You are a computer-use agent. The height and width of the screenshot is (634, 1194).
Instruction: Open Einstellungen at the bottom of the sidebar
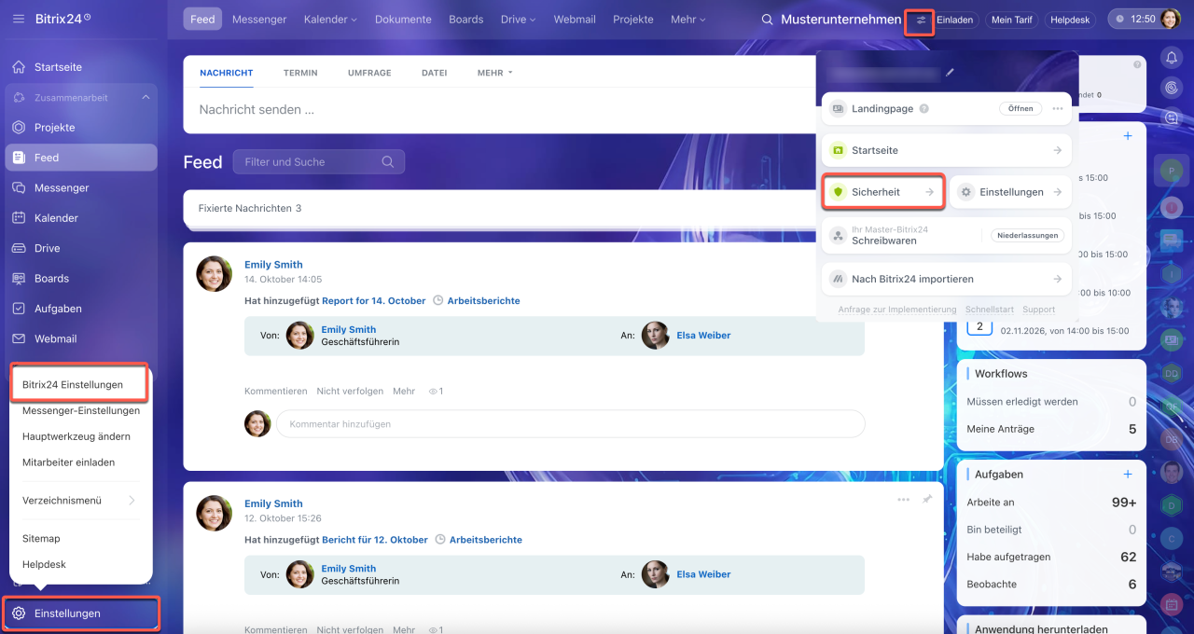point(81,613)
